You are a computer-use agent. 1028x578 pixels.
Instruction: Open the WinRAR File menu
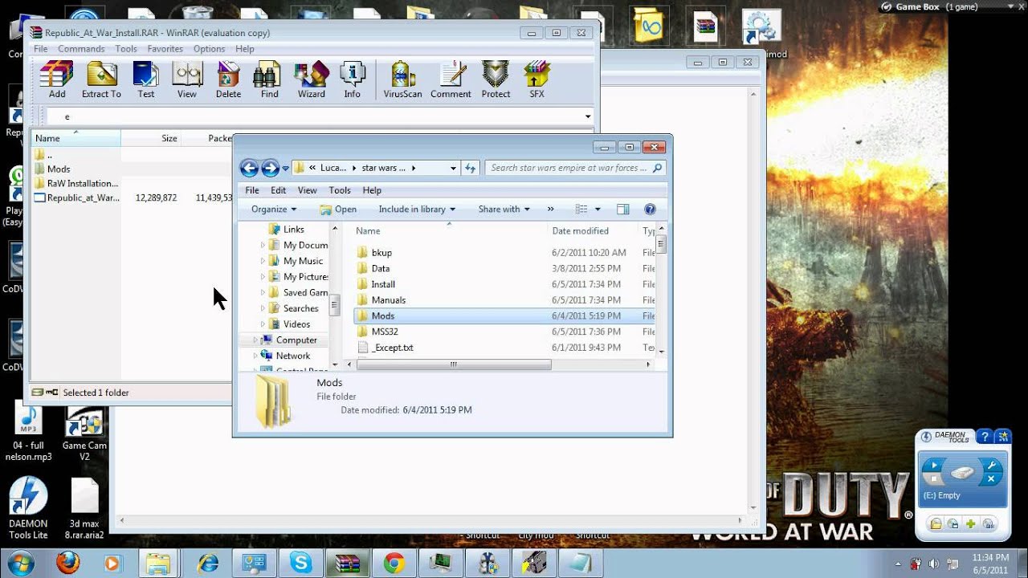click(40, 49)
